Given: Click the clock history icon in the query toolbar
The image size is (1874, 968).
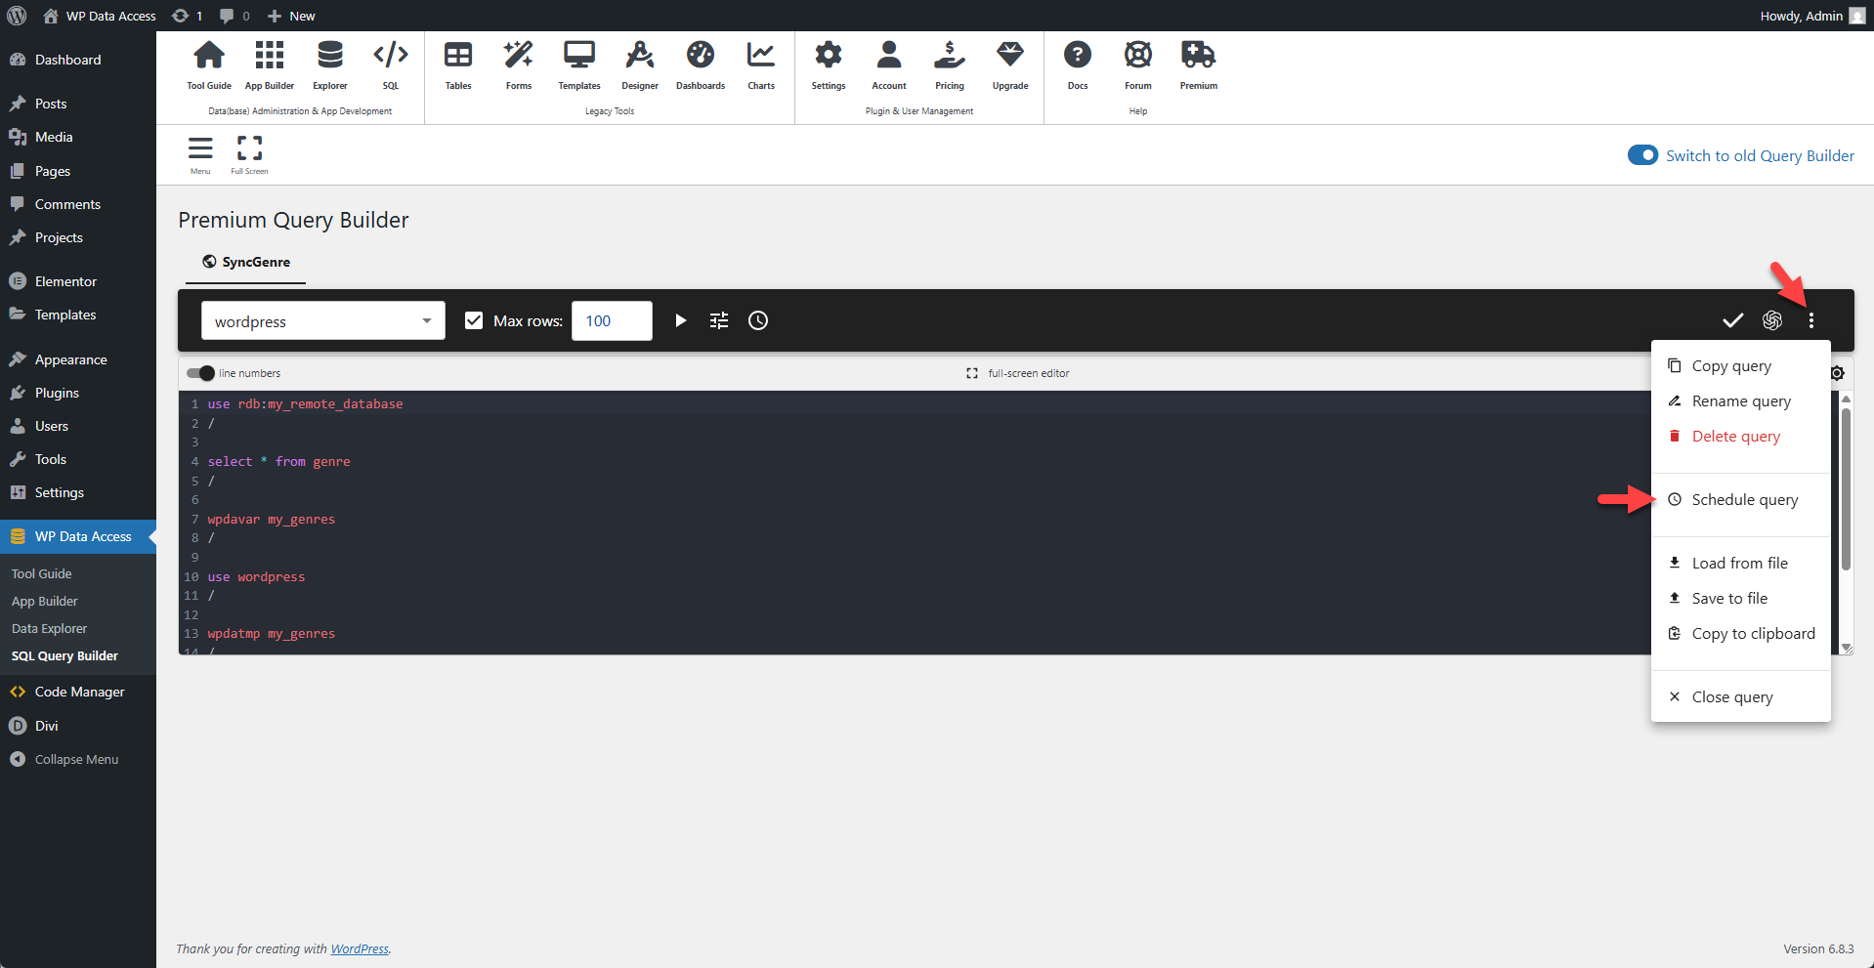Looking at the screenshot, I should tap(758, 320).
